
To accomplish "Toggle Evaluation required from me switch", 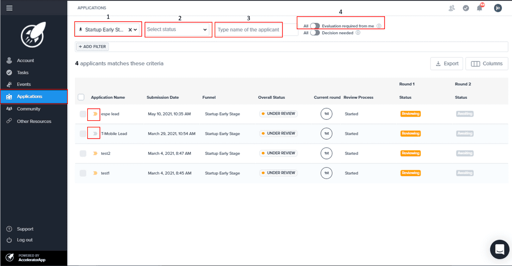I will 315,26.
